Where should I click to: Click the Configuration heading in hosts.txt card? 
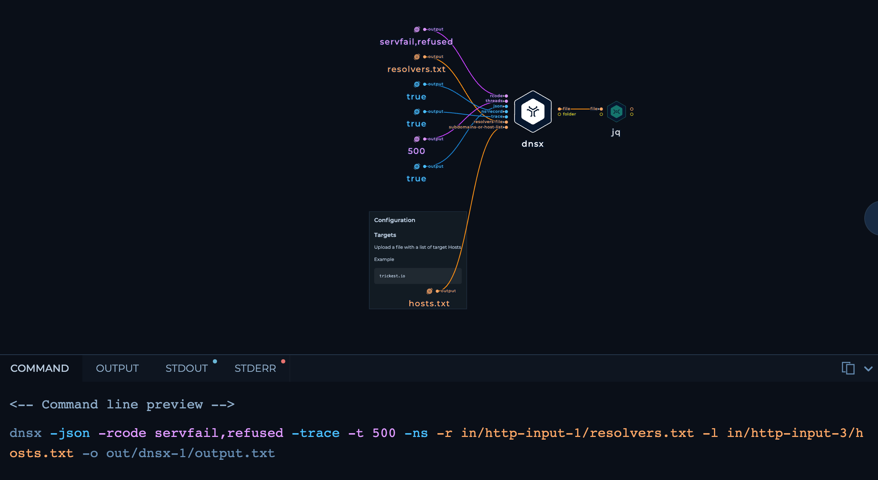(x=394, y=220)
